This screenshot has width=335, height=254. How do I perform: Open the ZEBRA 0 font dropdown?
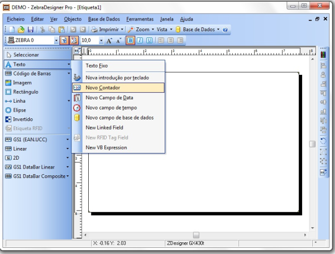56,41
